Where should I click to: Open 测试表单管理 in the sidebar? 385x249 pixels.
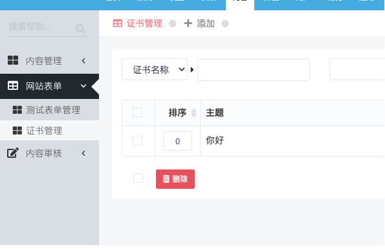[49, 110]
